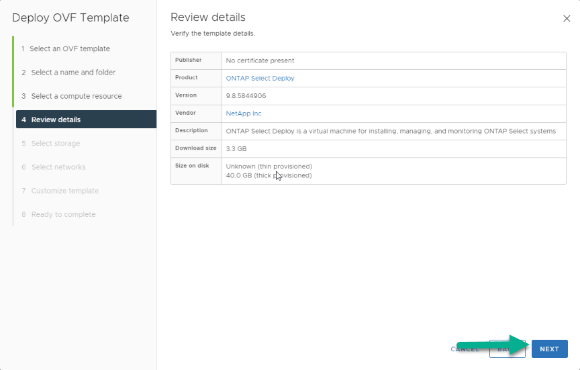Select step 6 Select networks
Screen dimensions: 580x370
point(53,167)
